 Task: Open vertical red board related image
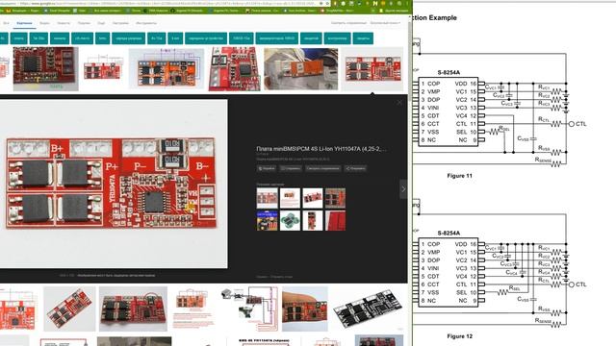[x=313, y=220]
